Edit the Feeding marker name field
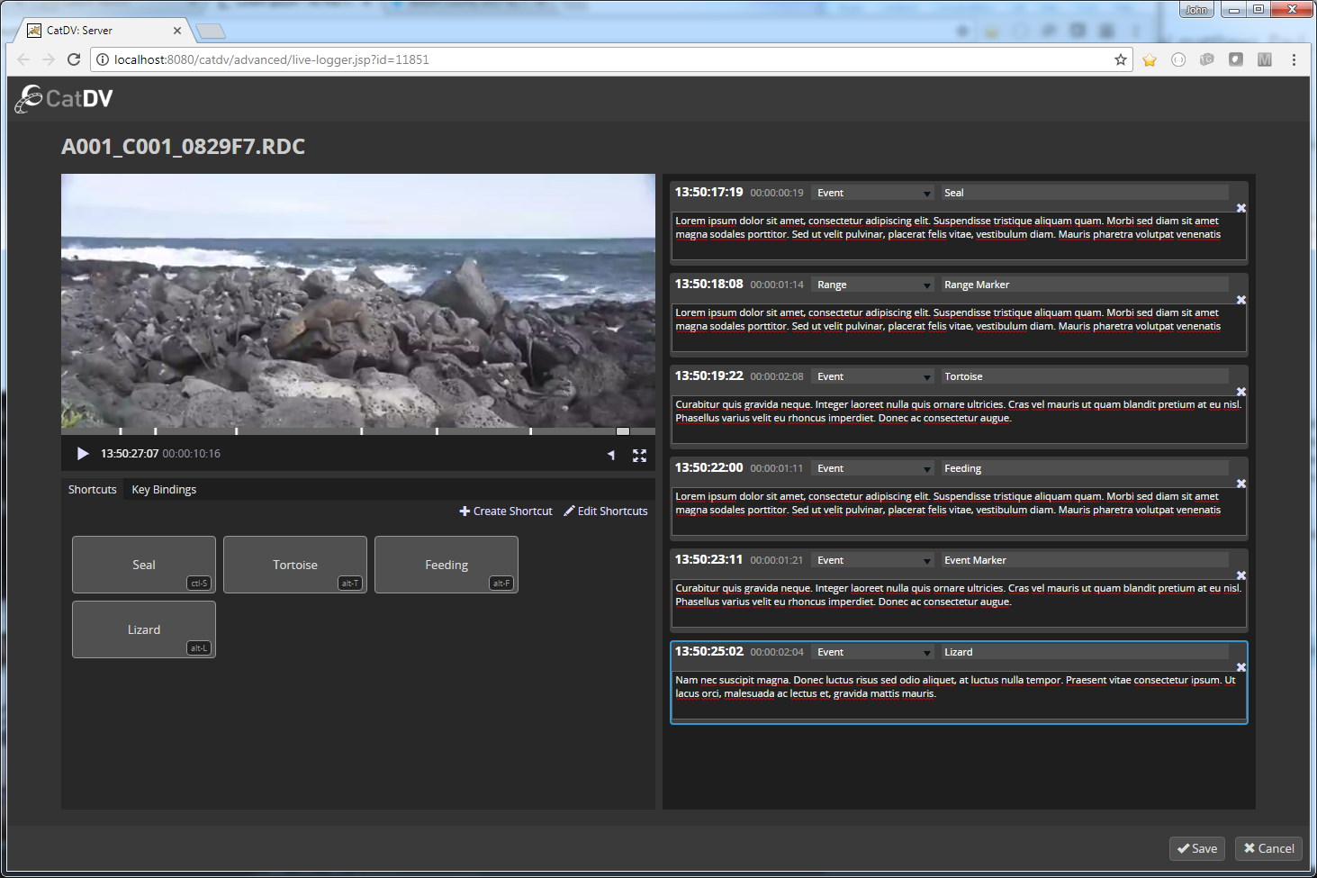1317x878 pixels. tap(1084, 468)
